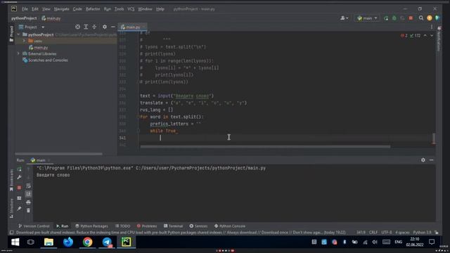Toggle Structure sidebar stripe button
Image resolution: width=450 pixels, height=253 pixels.
click(x=11, y=208)
